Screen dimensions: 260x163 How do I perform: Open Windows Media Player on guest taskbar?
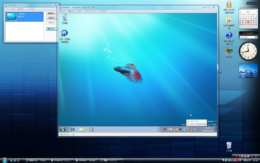(91, 129)
